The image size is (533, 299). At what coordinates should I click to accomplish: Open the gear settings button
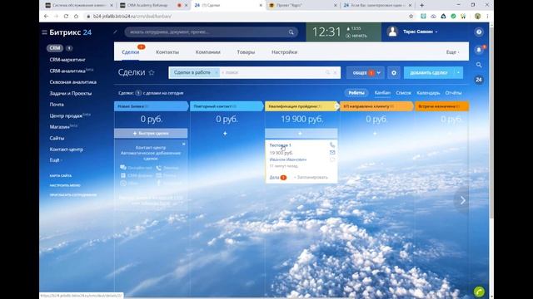click(x=394, y=73)
